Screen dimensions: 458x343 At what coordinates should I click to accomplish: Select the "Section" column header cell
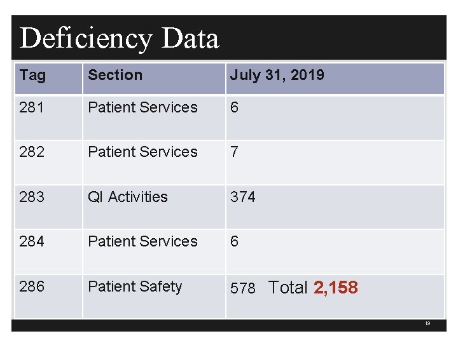point(115,75)
